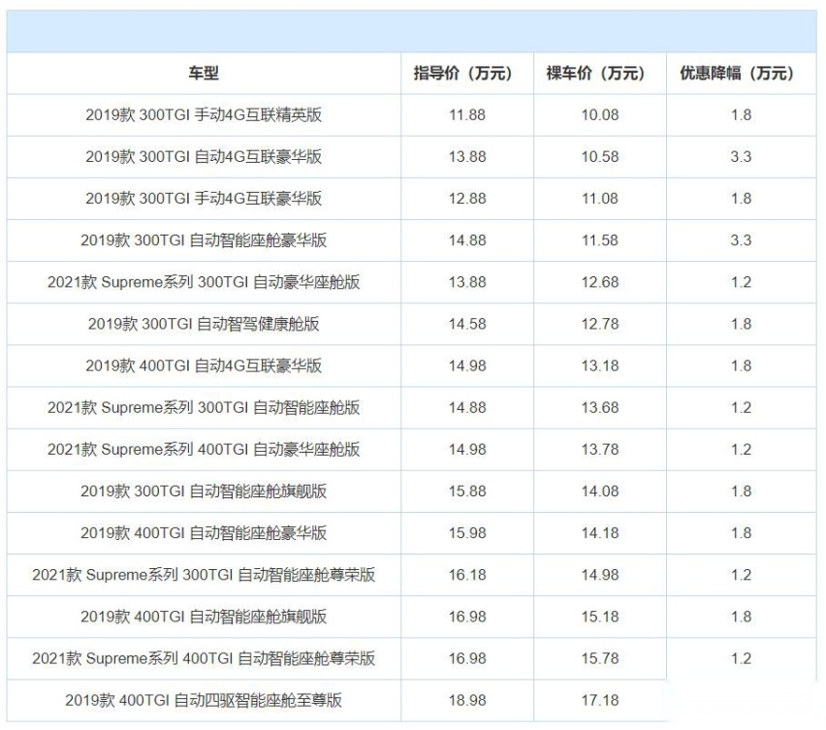The image size is (826, 730).
Task: Select row 2019款 300TGI 手动4G互联精英版
Action: pyautogui.click(x=411, y=114)
